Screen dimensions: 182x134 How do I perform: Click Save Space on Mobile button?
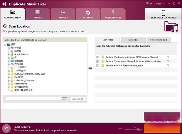[163, 14]
